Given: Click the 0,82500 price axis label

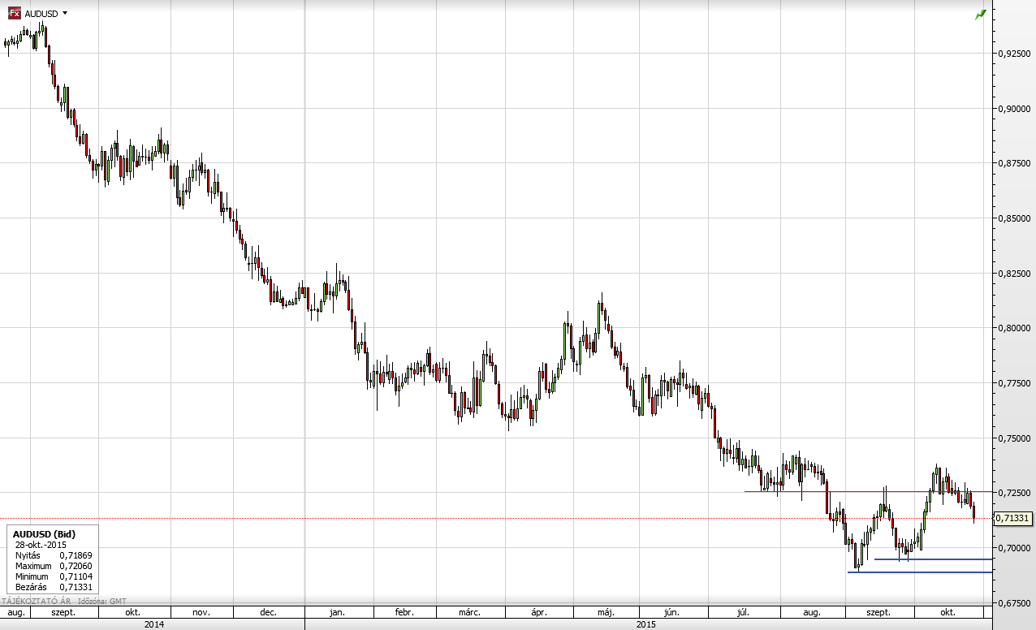Looking at the screenshot, I should coord(1015,274).
